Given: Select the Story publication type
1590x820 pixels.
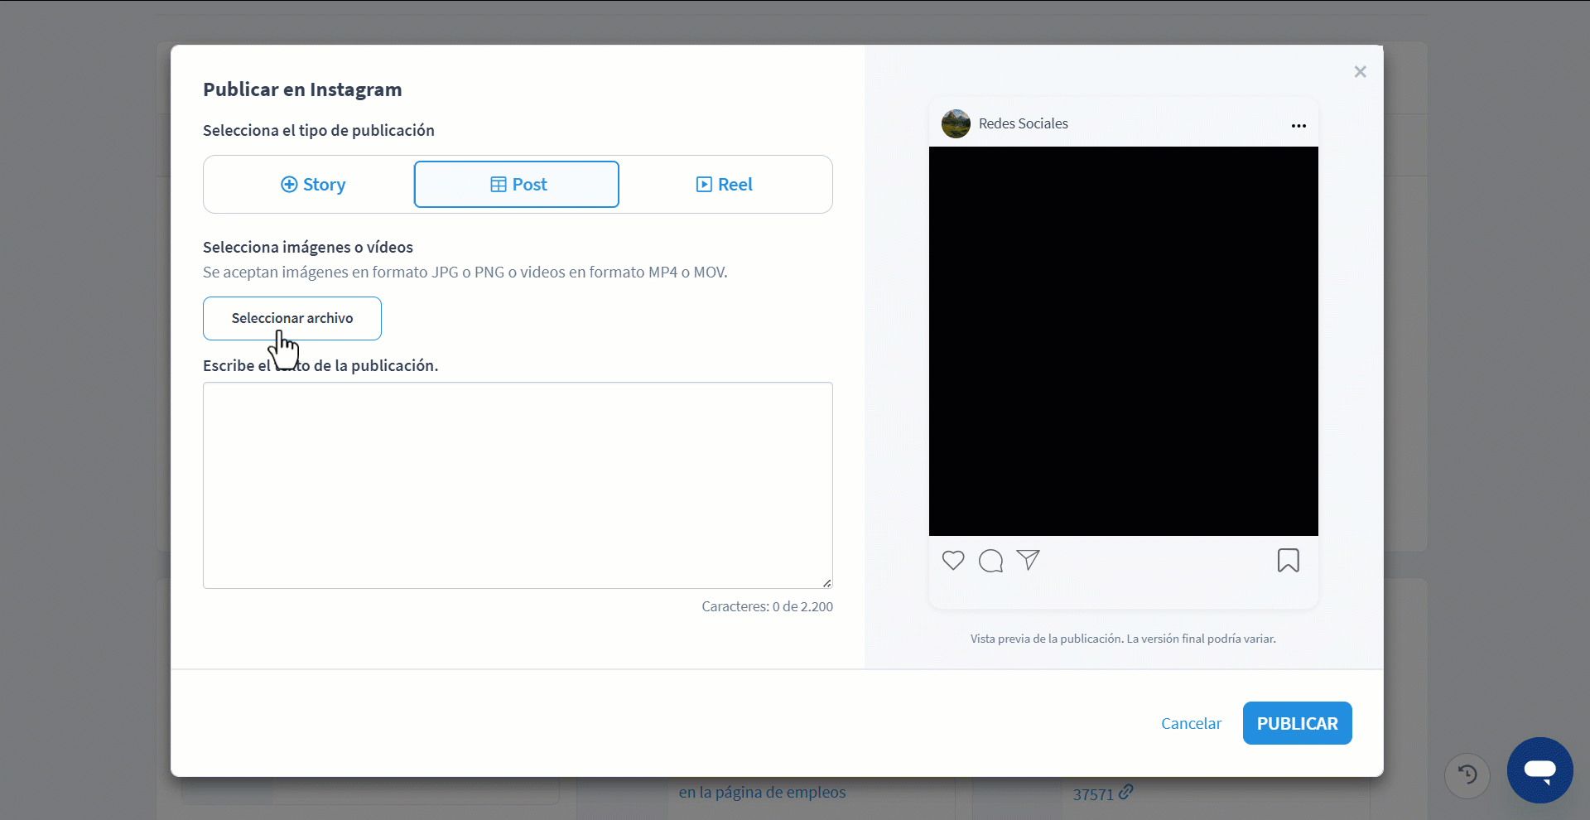Looking at the screenshot, I should pyautogui.click(x=312, y=185).
